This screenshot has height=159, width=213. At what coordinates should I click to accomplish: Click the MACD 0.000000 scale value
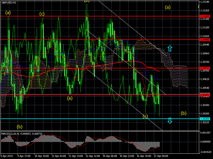(205, 142)
